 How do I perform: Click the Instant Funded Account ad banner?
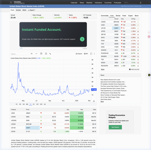coord(53,34)
